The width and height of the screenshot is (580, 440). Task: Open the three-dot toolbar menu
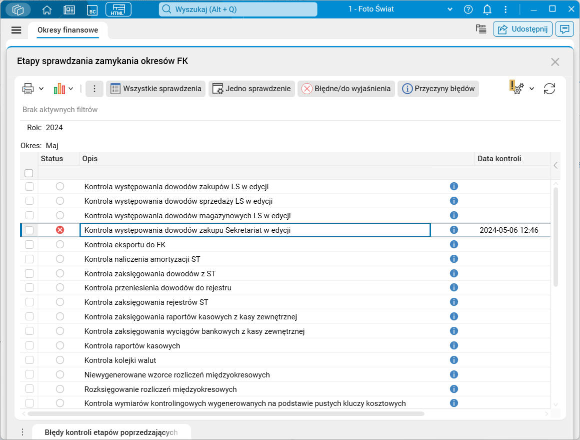click(x=94, y=88)
